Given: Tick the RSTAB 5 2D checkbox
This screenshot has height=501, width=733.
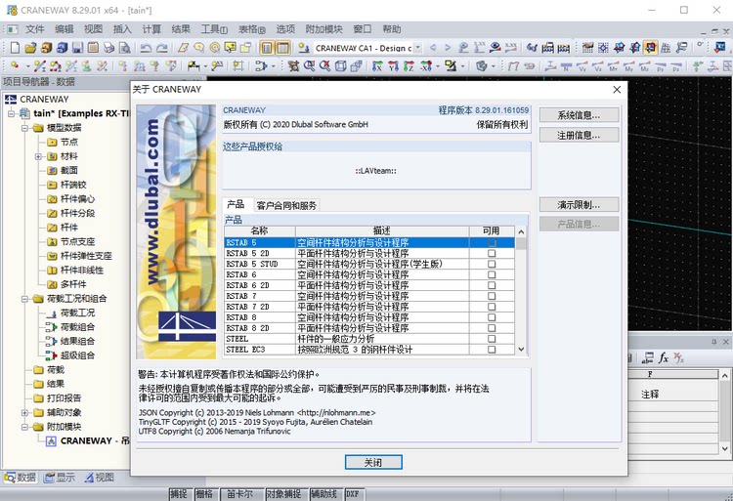Looking at the screenshot, I should (492, 254).
